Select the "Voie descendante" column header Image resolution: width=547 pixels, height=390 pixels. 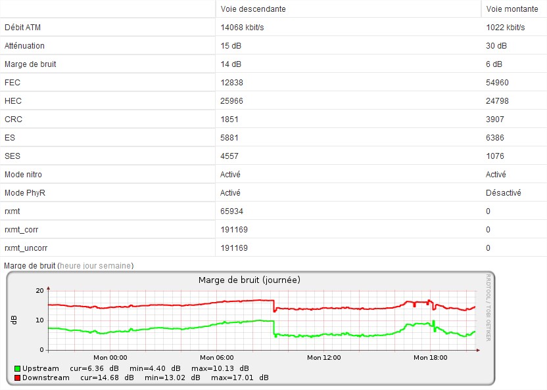(x=253, y=9)
